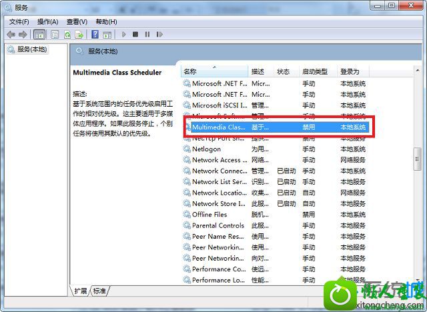Select the Parental Controls service
The image size is (427, 312).
[x=218, y=225]
